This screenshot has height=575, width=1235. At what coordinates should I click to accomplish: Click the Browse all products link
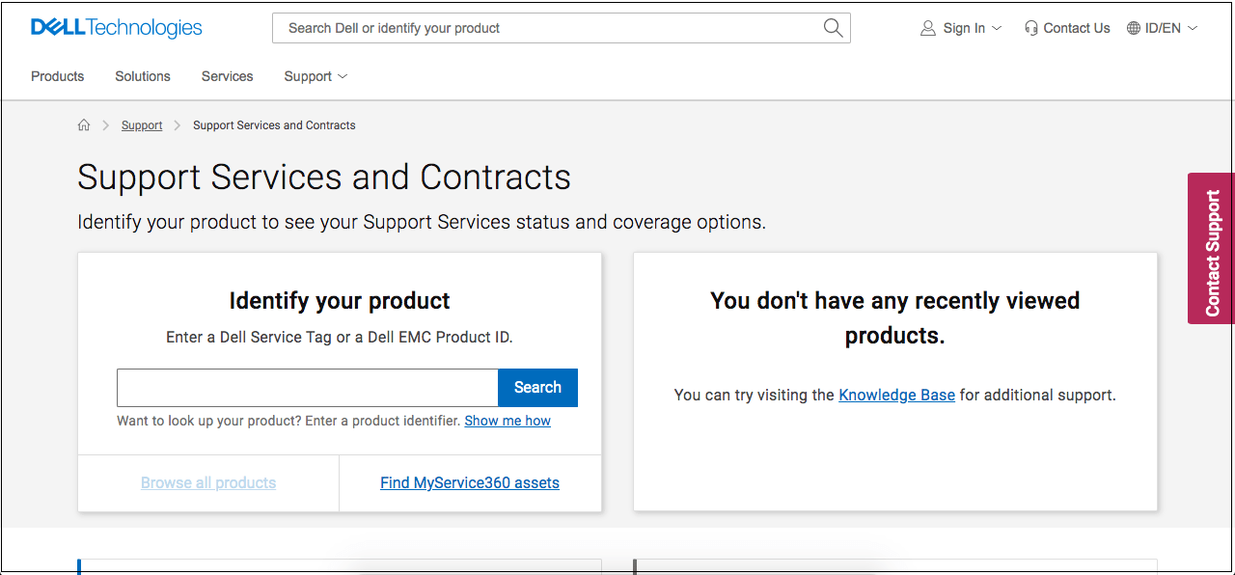point(208,482)
